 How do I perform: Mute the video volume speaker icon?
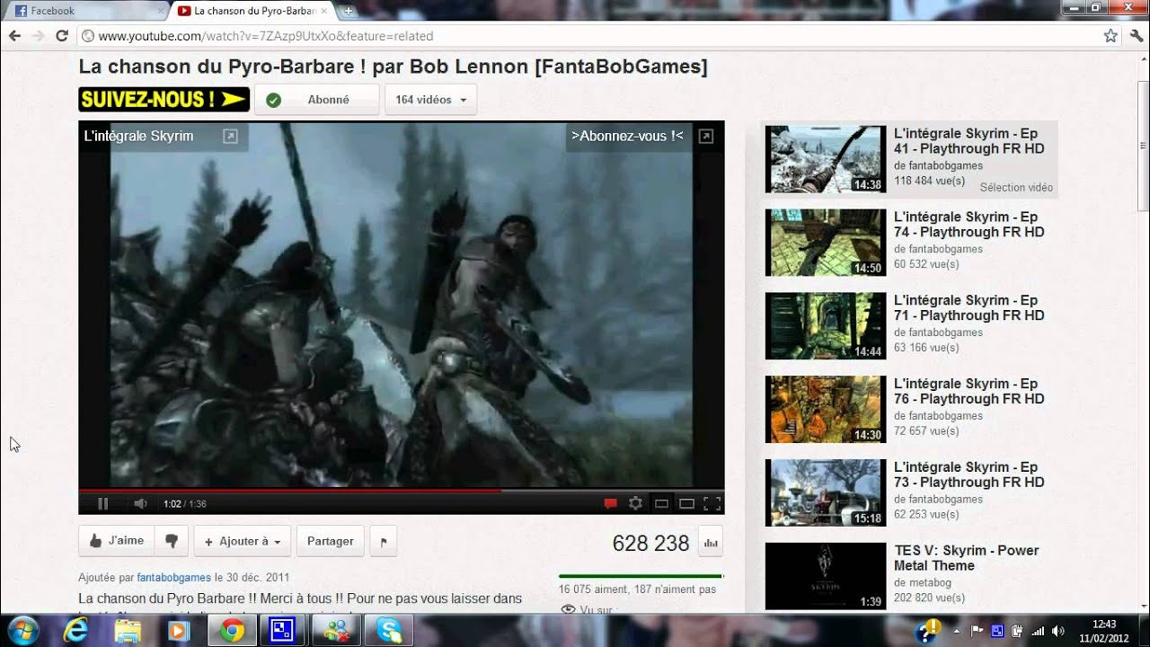tap(140, 503)
